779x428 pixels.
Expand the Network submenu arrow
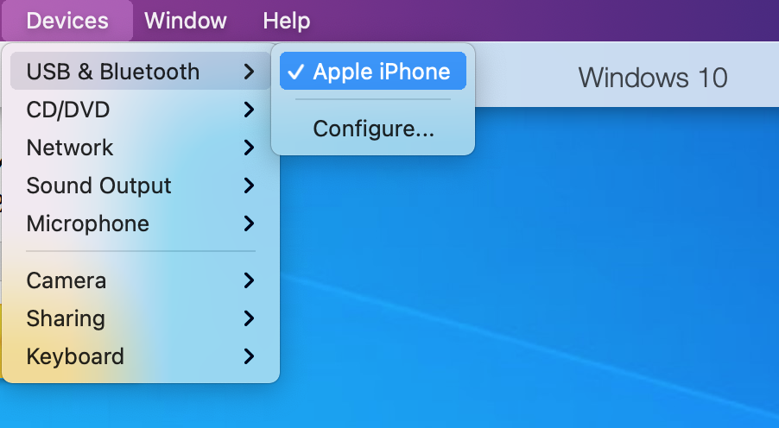[249, 148]
